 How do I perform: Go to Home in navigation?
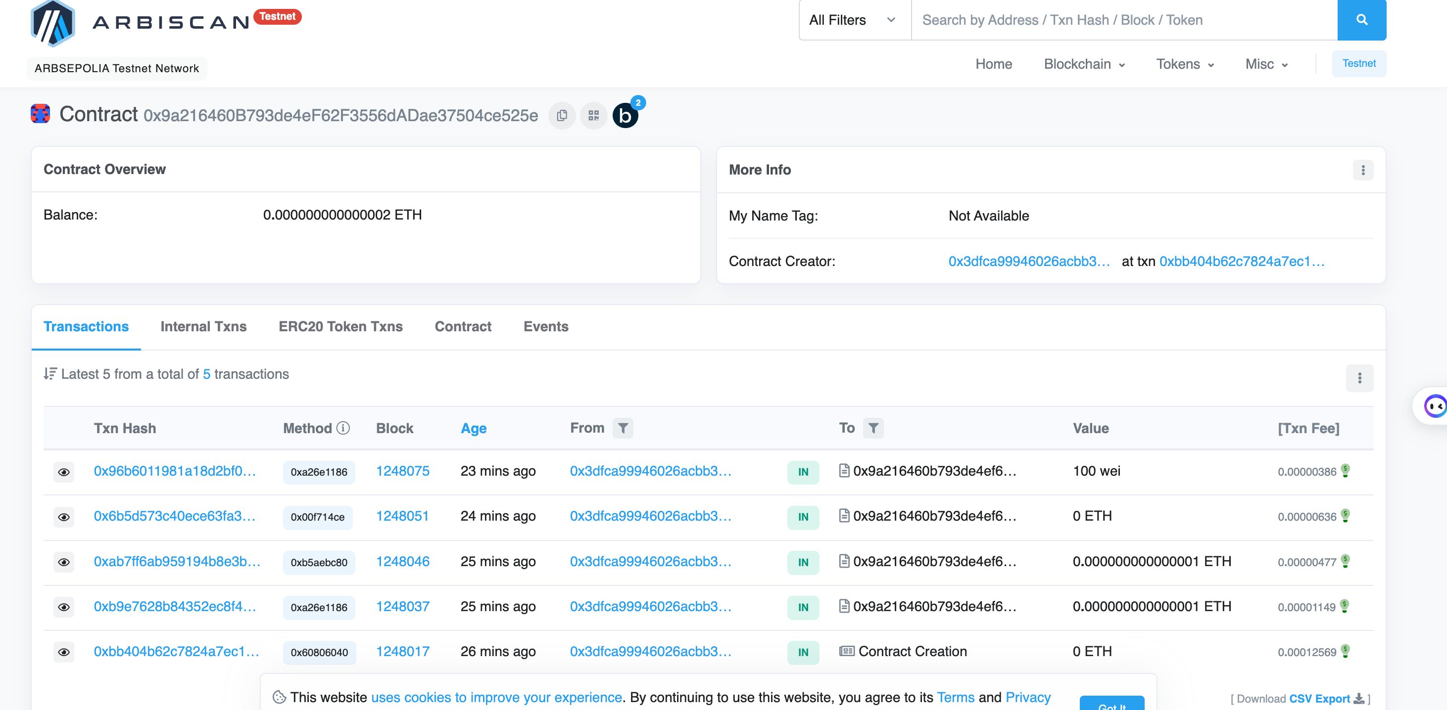[x=994, y=64]
